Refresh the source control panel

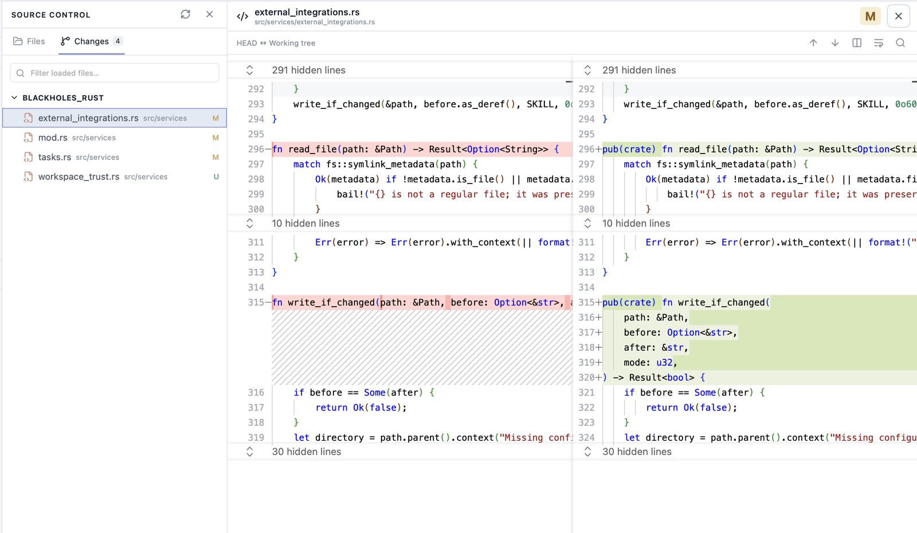click(x=185, y=14)
